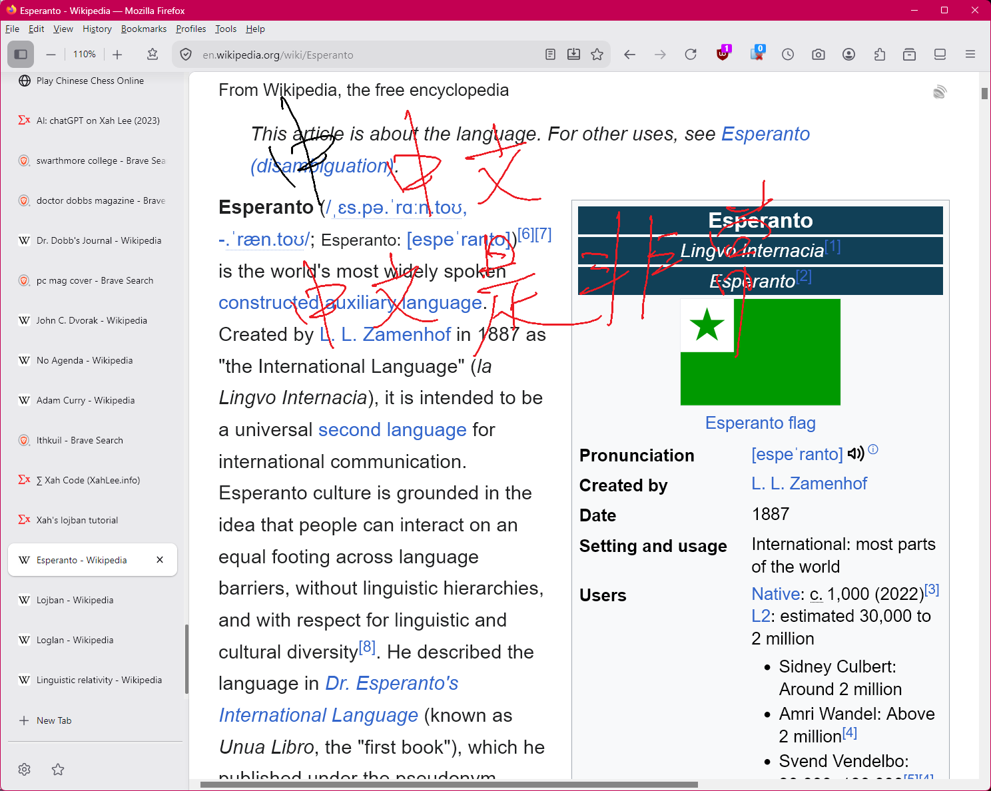Open the Bookmarks menu

point(144,29)
